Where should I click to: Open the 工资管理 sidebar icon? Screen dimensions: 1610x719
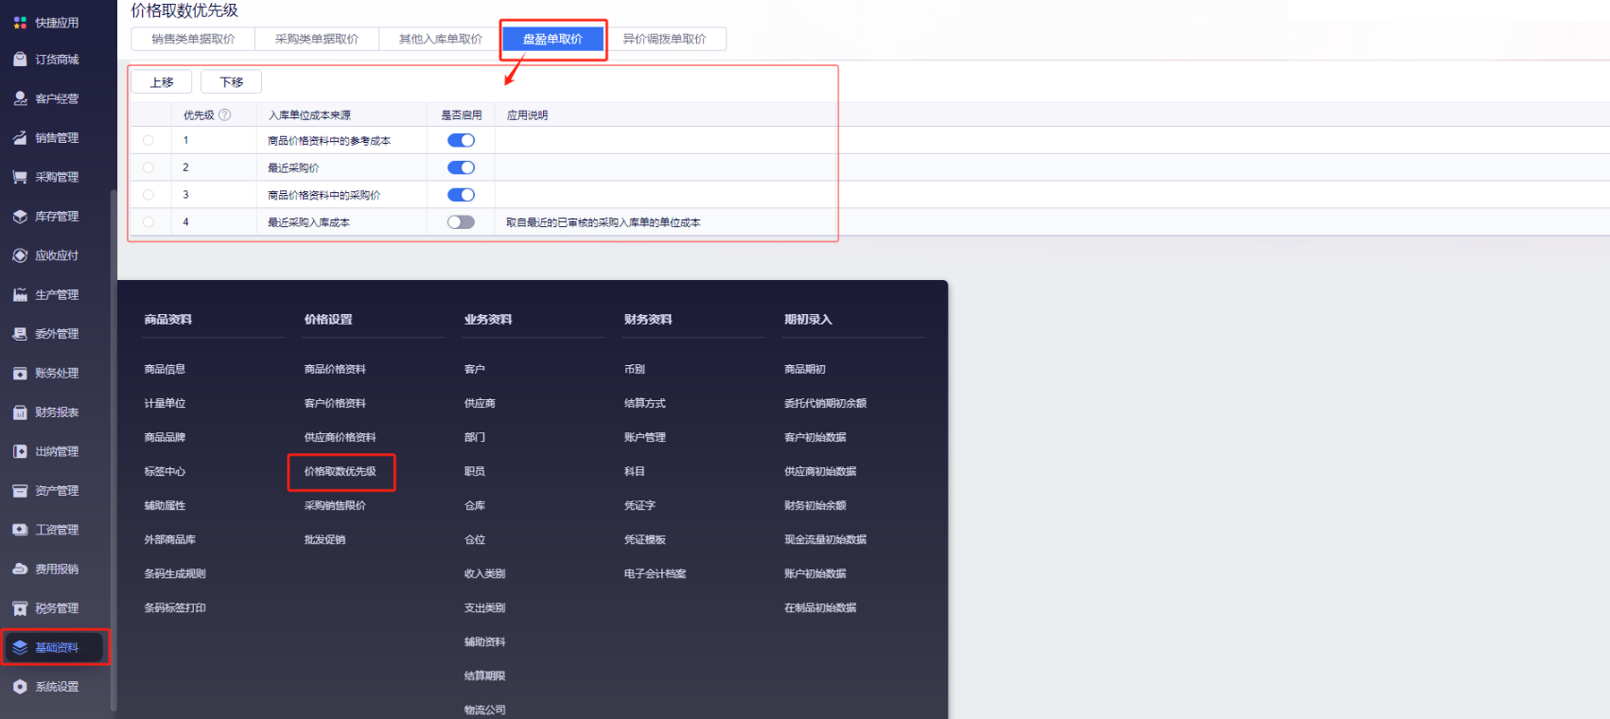click(x=20, y=530)
